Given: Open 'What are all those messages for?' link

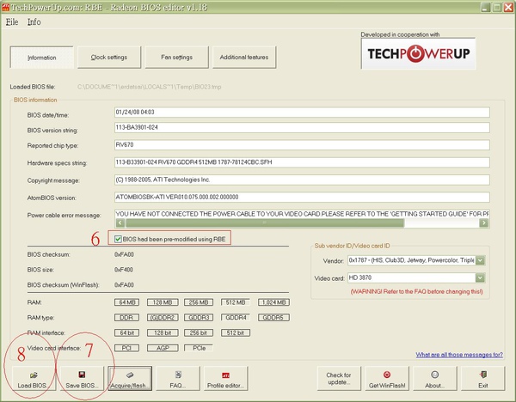Looking at the screenshot, I should tap(459, 355).
